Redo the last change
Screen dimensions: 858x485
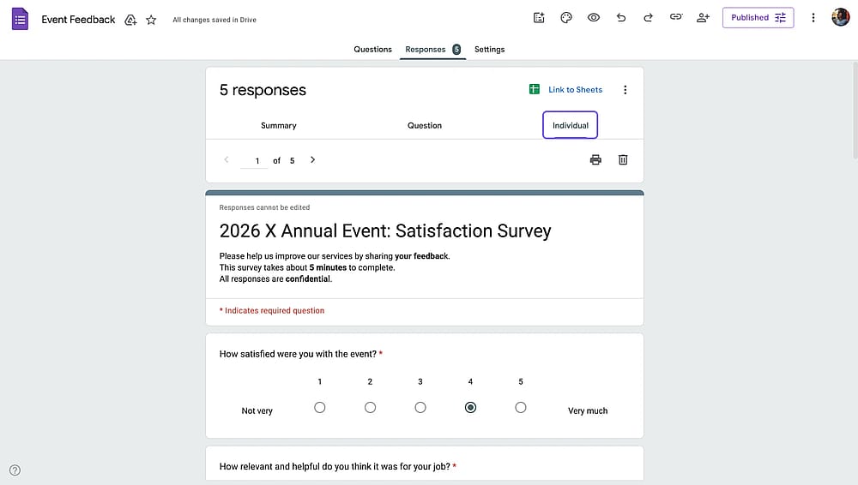[649, 17]
